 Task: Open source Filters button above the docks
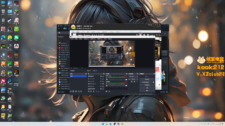pos(95,71)
